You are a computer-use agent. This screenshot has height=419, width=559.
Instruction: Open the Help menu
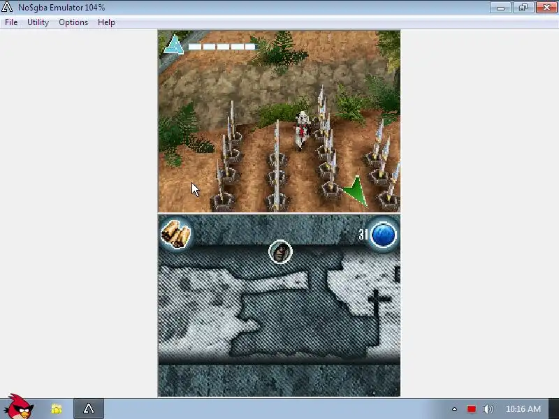tap(106, 22)
